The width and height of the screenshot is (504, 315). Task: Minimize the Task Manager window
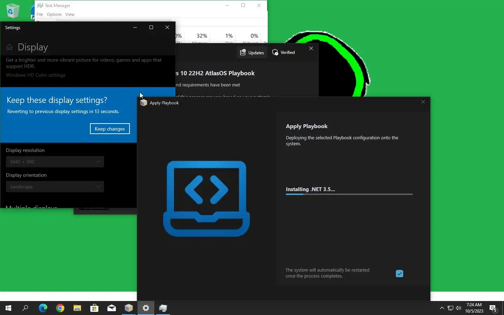pyautogui.click(x=227, y=5)
